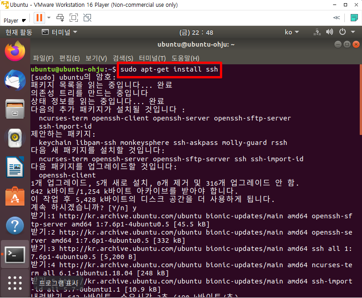Launch Thunderbird mail from the dock

15,80
